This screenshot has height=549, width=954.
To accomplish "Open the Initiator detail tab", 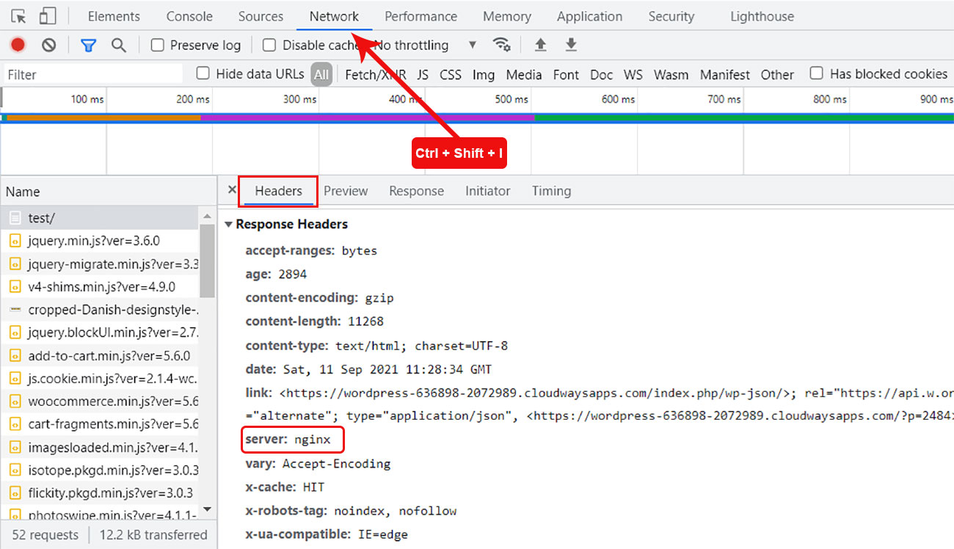I will point(487,191).
